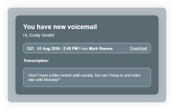The width and height of the screenshot is (174, 110).
Task: Download the voicemail from Mark Reeves
Action: (x=138, y=48)
